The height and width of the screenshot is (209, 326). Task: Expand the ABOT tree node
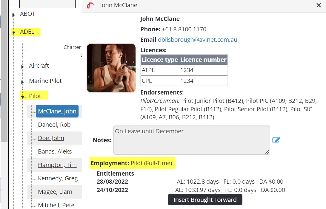(x=14, y=15)
